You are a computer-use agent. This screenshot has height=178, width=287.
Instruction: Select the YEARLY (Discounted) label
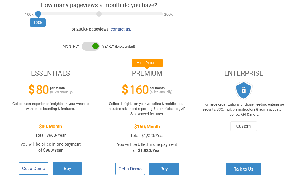click(x=119, y=46)
